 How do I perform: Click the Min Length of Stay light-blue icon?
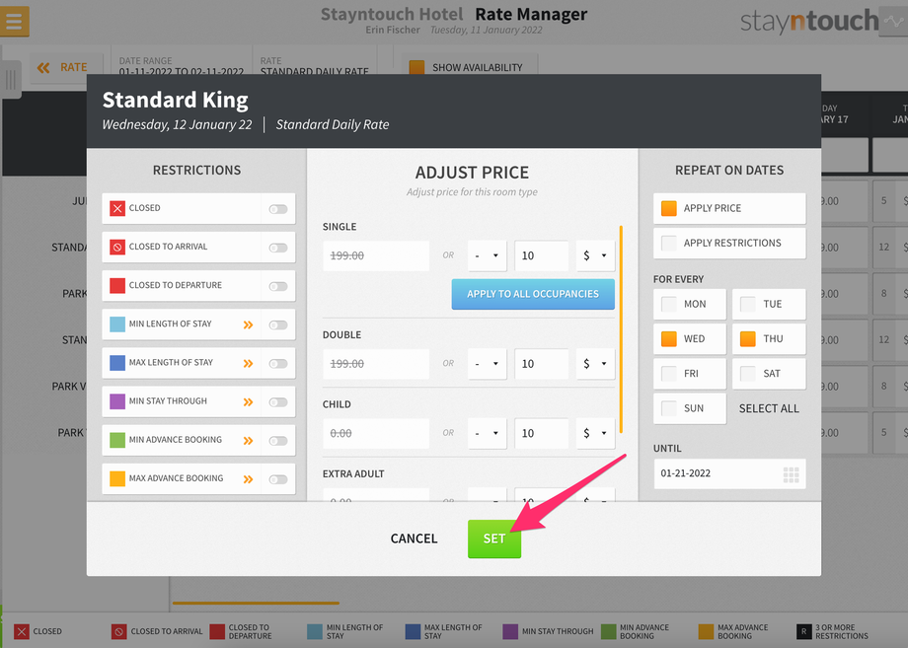pos(117,324)
